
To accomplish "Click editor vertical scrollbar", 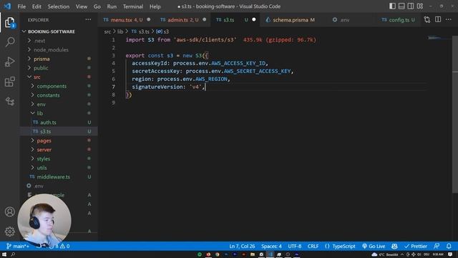I will point(455,114).
